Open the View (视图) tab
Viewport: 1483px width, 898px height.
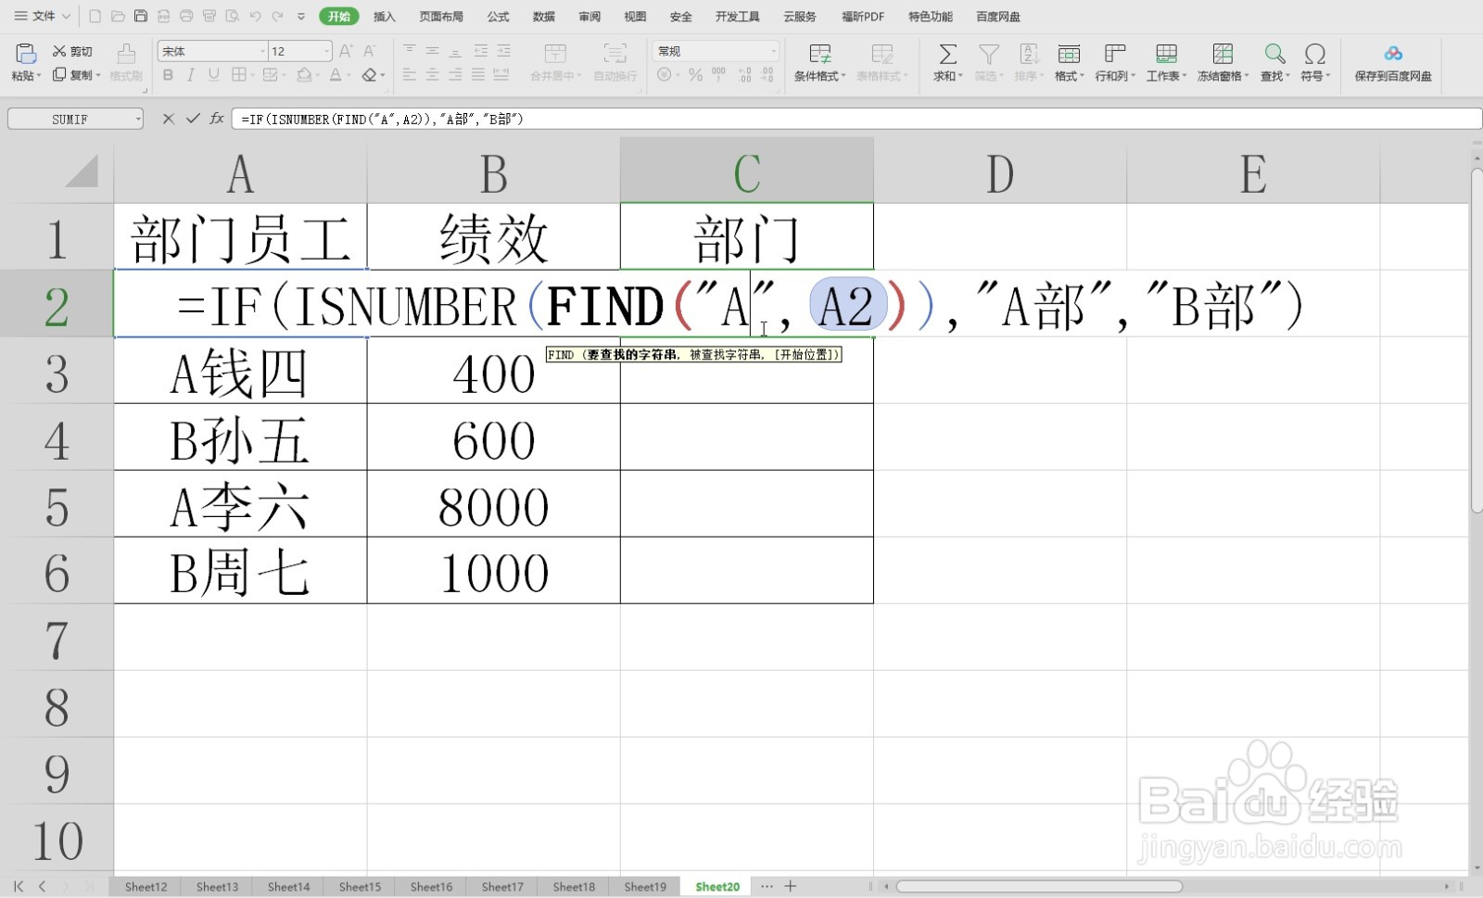(635, 17)
